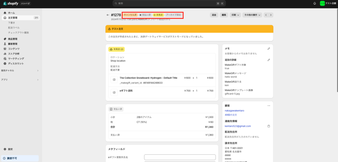This screenshot has width=338, height=162.
Task: Open マーケティング in sidebar
Action: [16, 59]
